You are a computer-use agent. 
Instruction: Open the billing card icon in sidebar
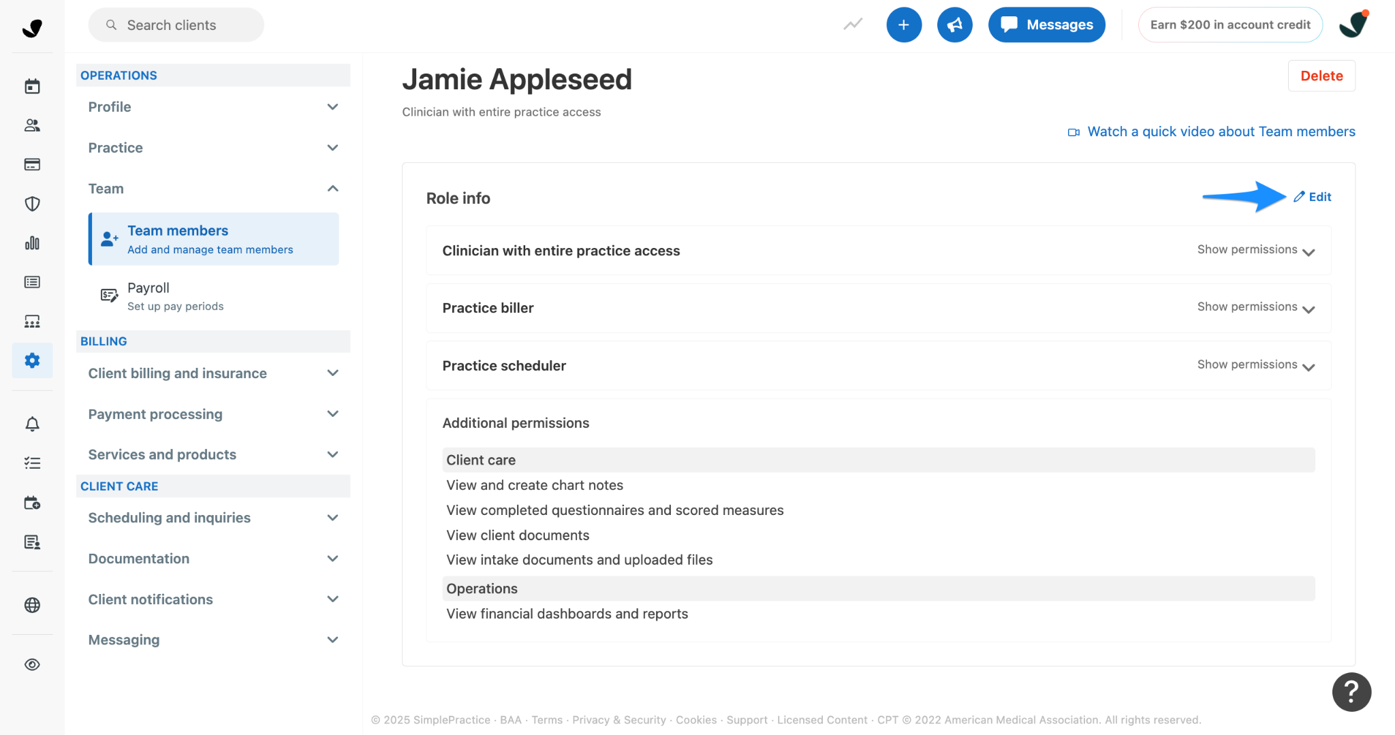point(32,164)
